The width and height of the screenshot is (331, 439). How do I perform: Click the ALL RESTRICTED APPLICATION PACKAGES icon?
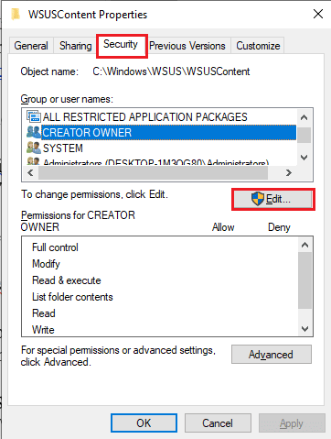point(34,116)
